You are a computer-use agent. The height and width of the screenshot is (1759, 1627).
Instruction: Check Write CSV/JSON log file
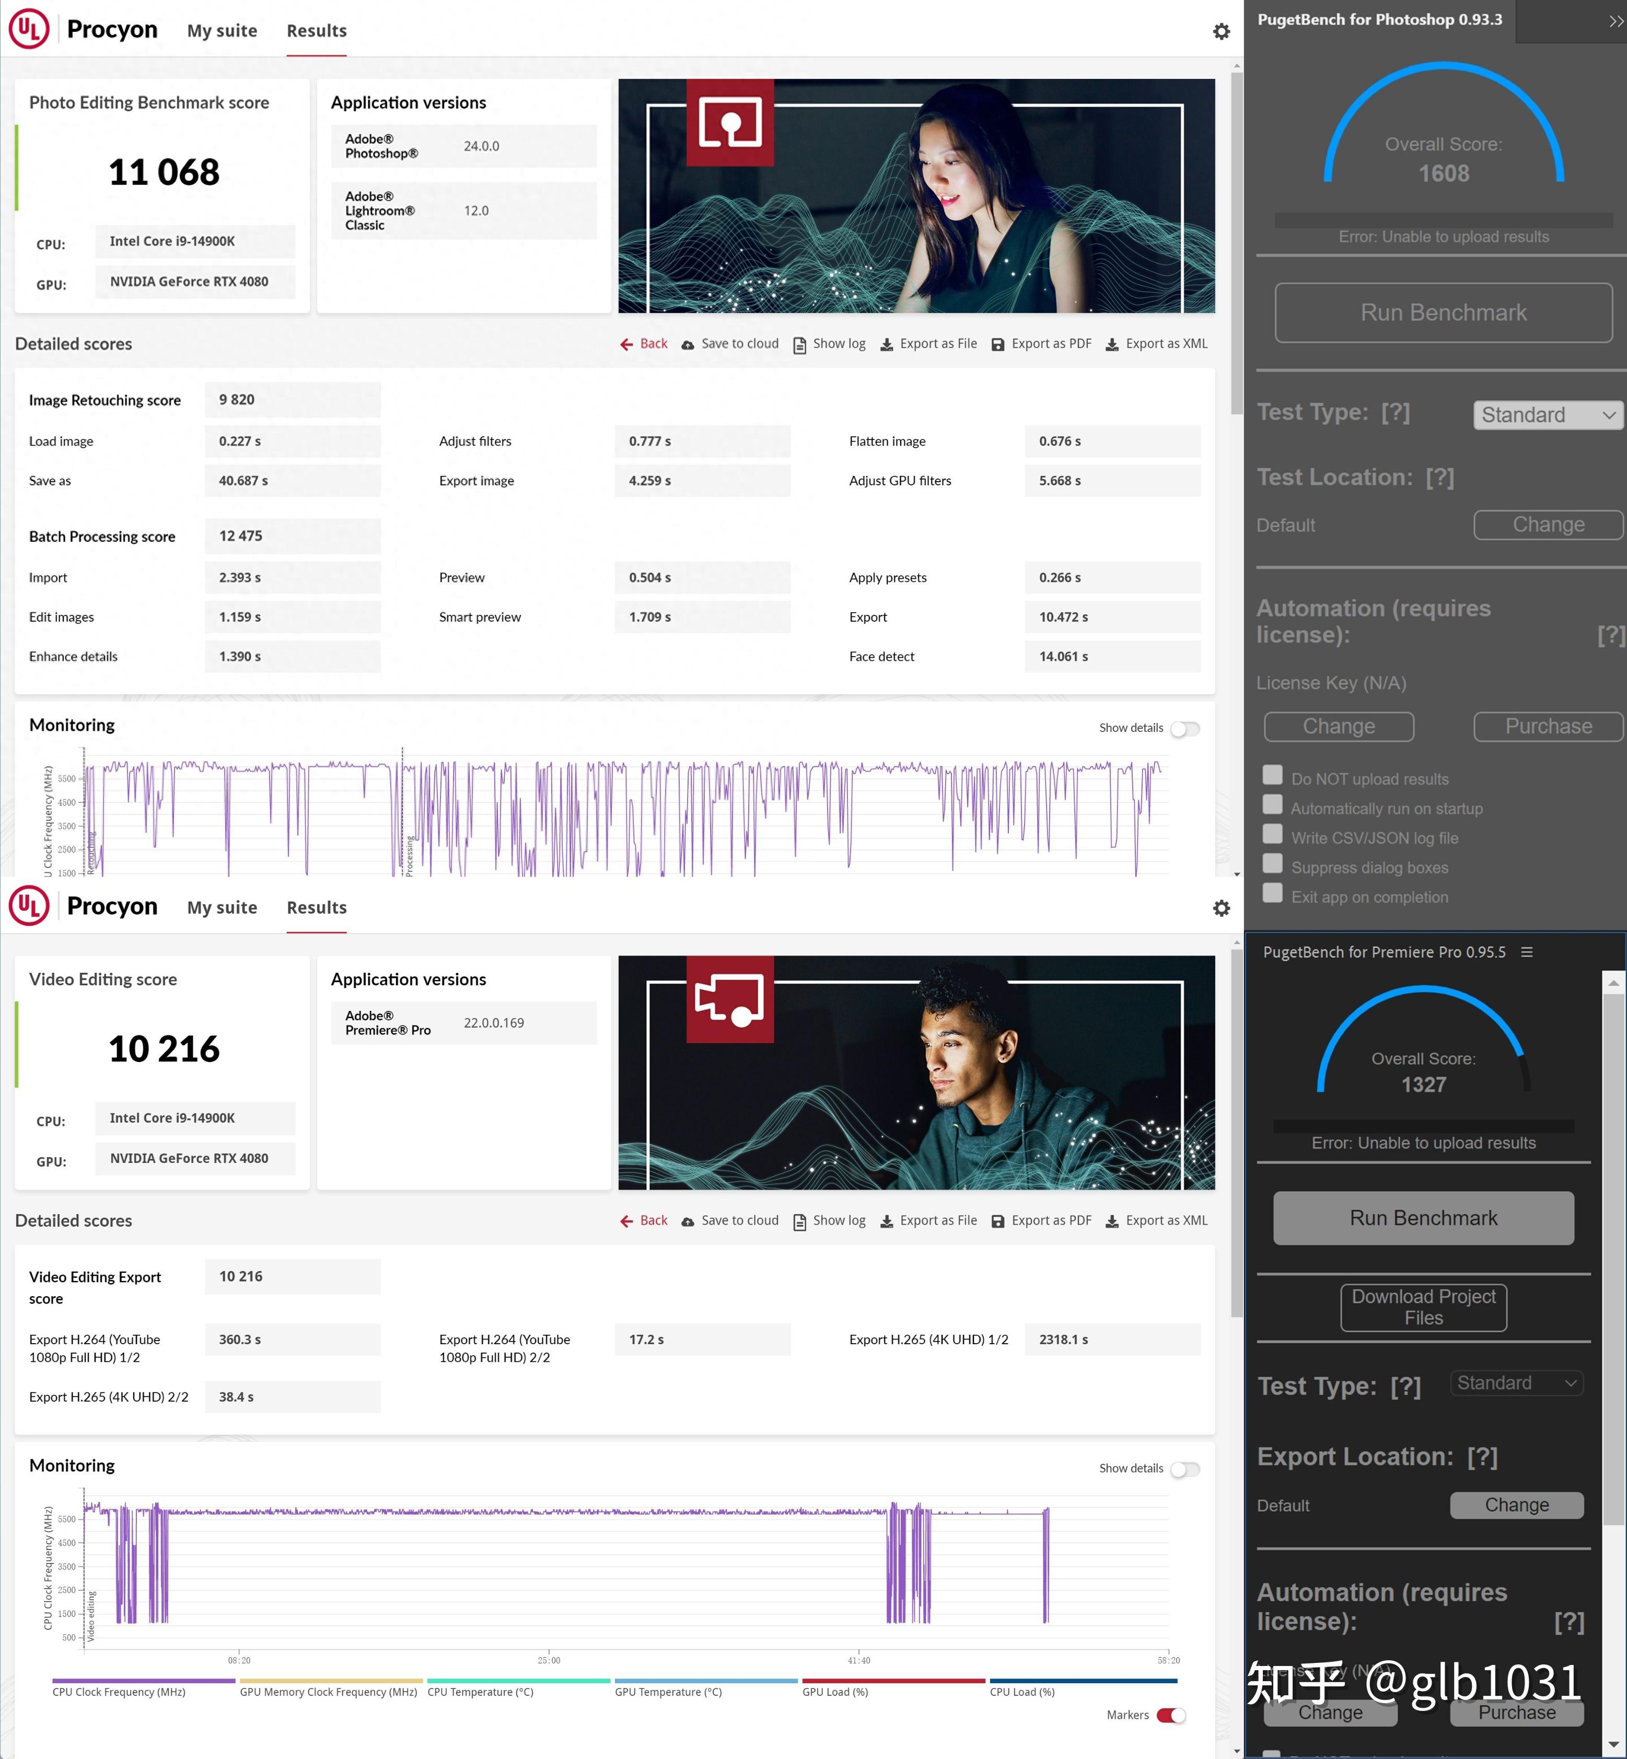1272,834
